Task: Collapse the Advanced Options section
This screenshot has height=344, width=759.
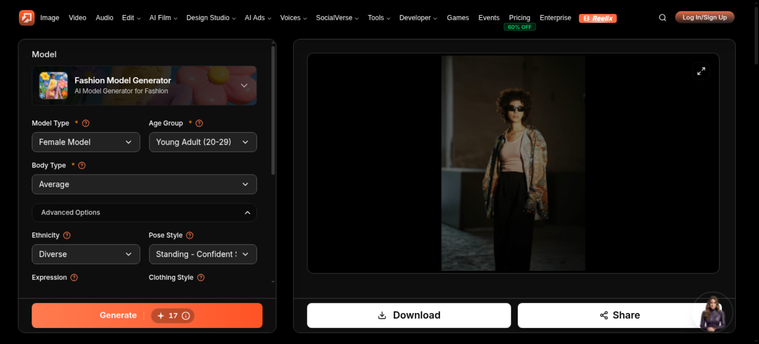Action: (144, 213)
